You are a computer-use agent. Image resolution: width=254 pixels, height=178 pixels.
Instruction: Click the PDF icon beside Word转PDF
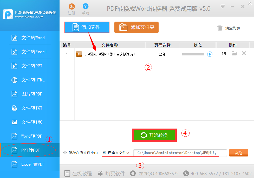[x=14, y=136]
